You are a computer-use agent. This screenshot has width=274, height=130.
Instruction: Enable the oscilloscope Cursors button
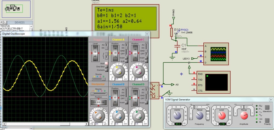[106, 70]
